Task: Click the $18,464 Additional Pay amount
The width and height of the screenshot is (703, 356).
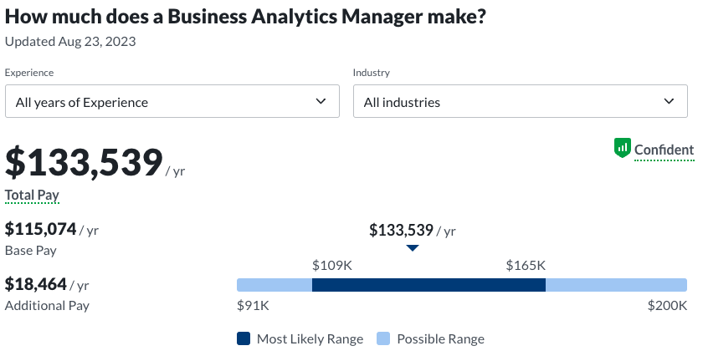Action: [x=36, y=284]
